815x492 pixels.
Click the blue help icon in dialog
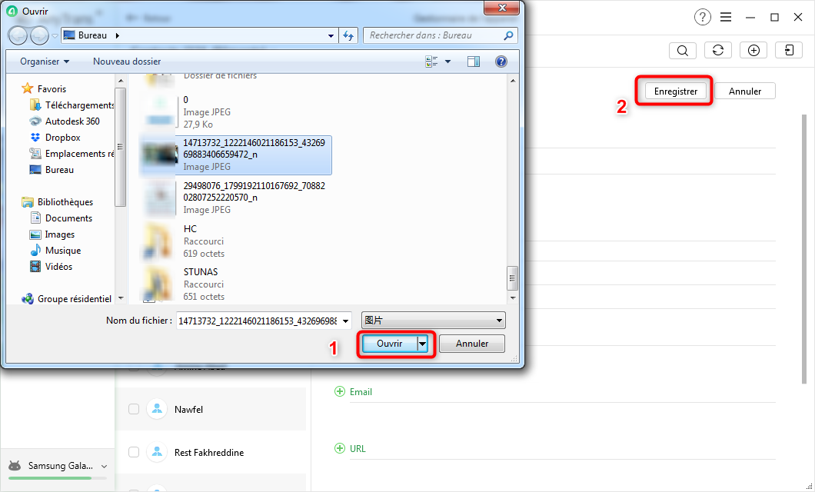501,61
